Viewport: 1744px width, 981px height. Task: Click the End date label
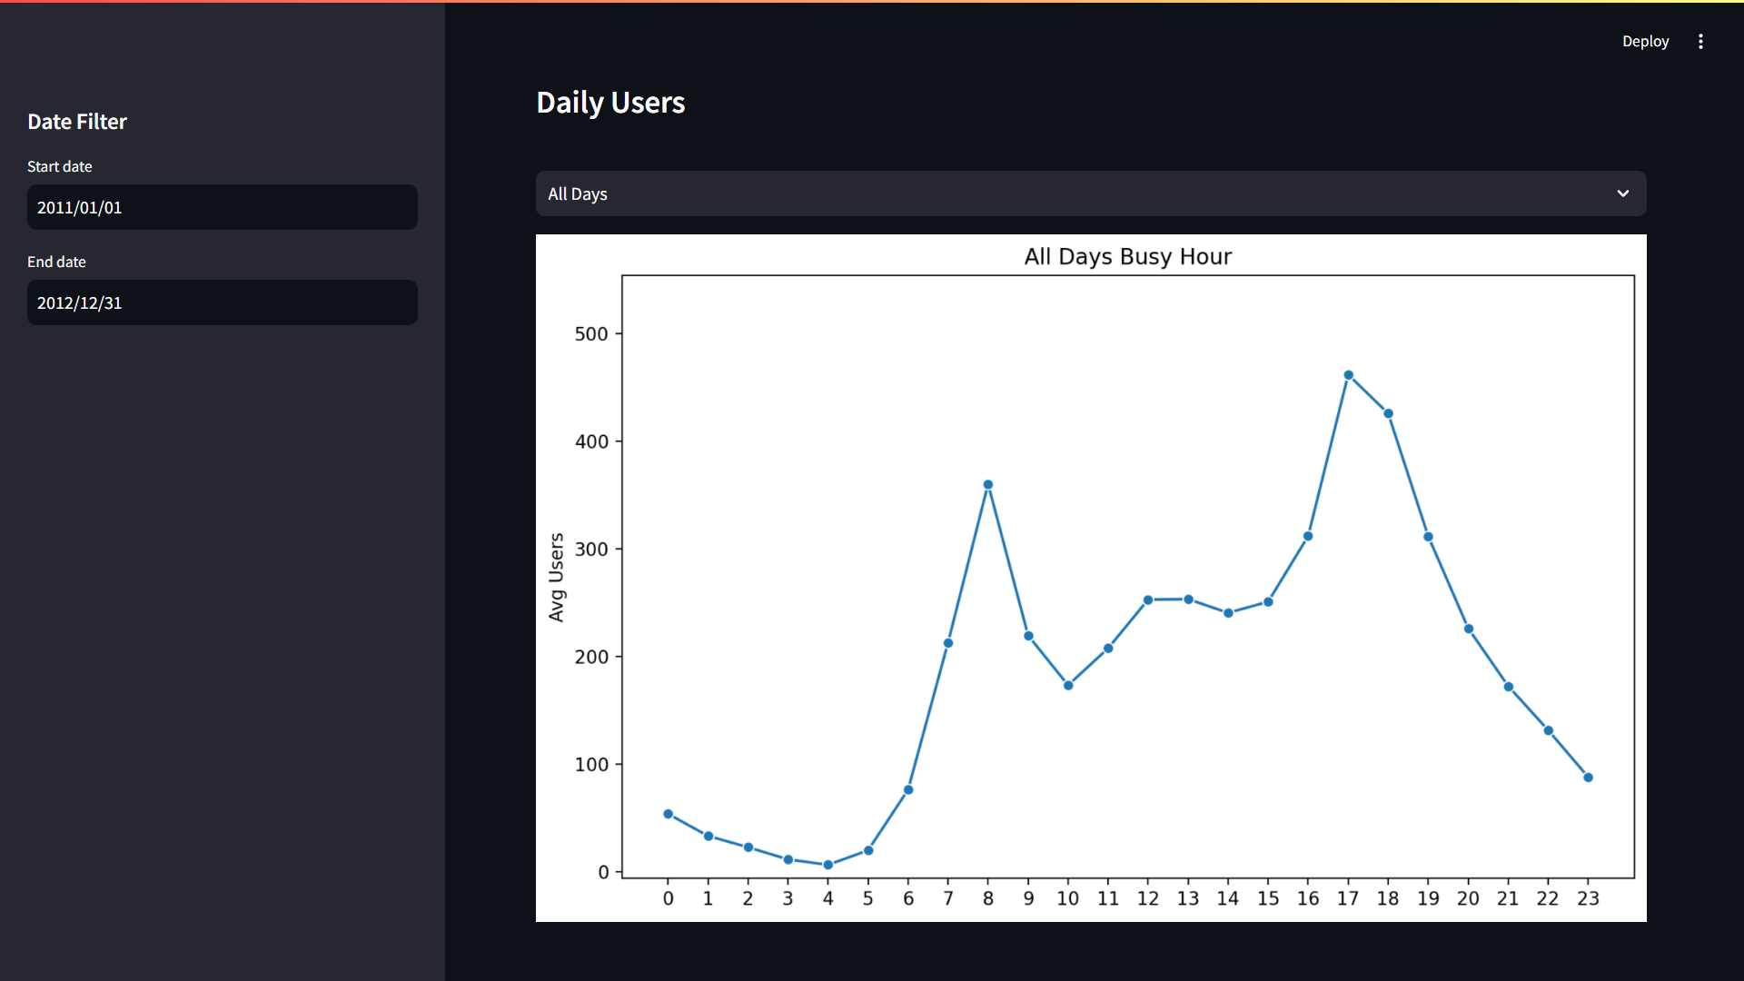[x=56, y=262]
